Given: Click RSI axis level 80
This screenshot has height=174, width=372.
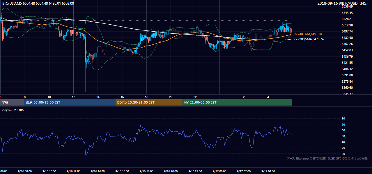Looking at the screenshot, I should click(x=343, y=119).
